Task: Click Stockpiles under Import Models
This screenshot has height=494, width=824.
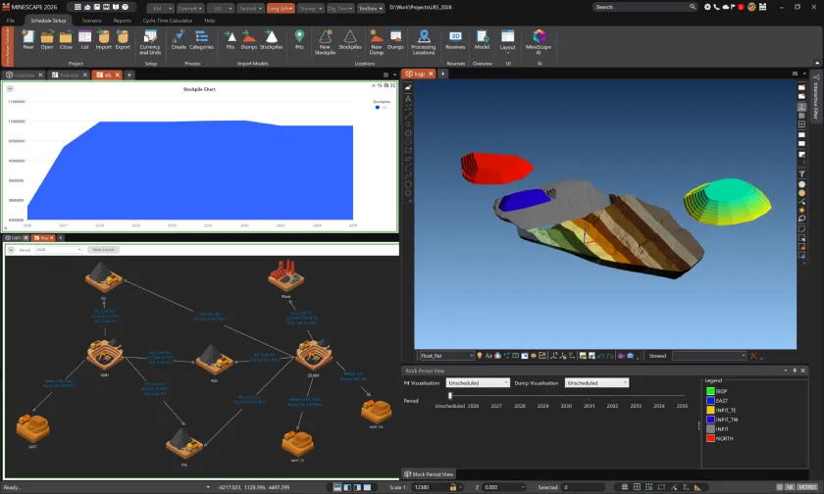Action: point(271,39)
